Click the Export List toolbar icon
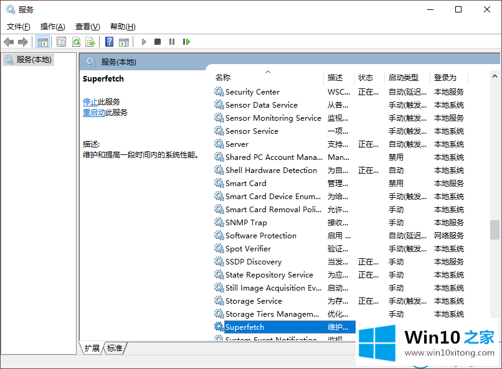Viewport: 502px width, 369px height. click(90, 42)
